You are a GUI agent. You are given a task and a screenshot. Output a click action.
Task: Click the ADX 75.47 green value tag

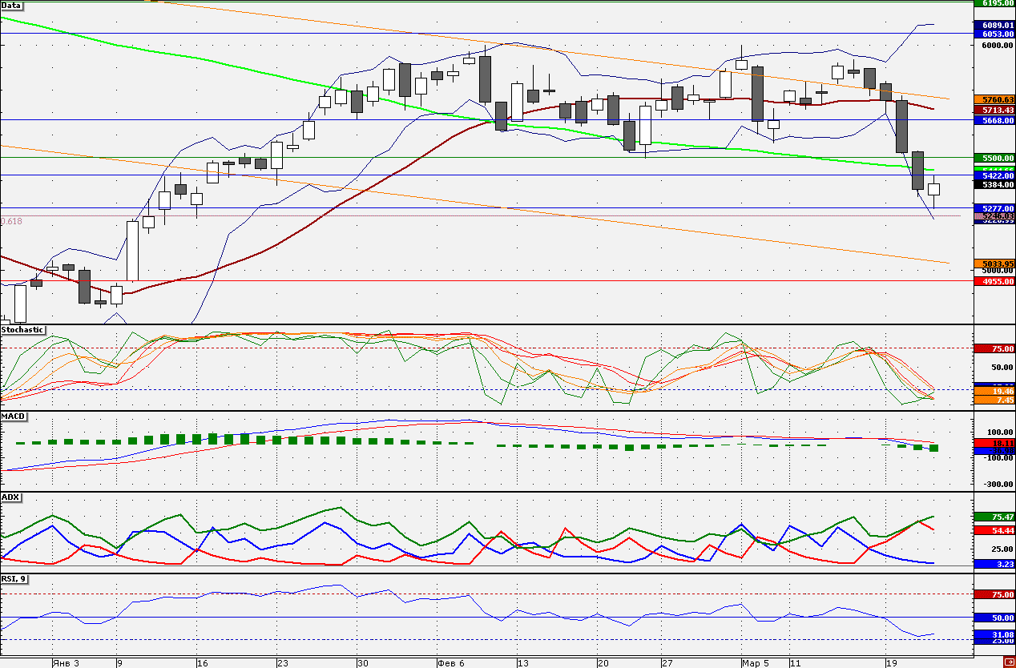coord(994,517)
